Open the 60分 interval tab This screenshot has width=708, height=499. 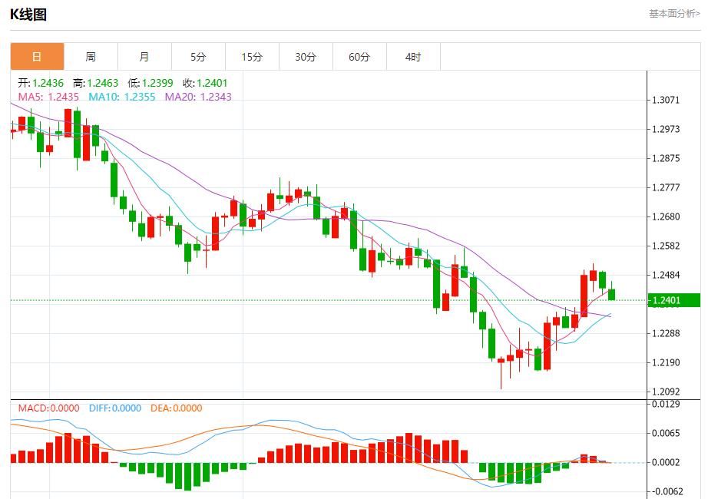pyautogui.click(x=359, y=57)
